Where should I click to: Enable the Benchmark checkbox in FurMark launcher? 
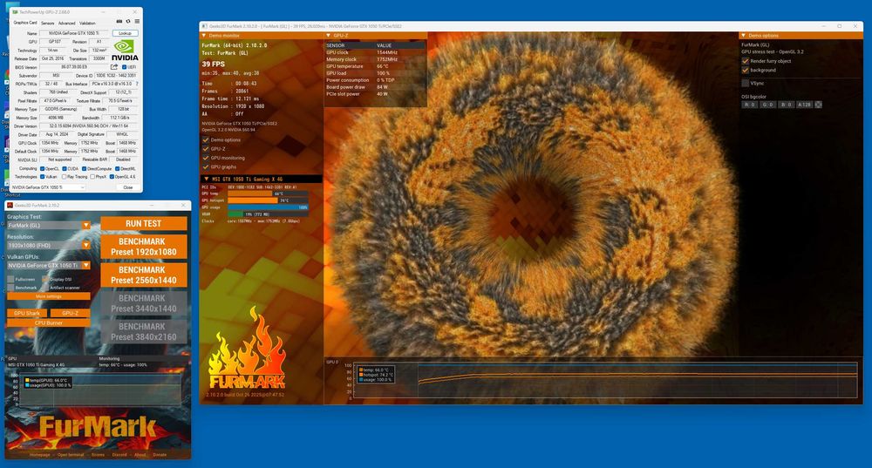pyautogui.click(x=10, y=288)
